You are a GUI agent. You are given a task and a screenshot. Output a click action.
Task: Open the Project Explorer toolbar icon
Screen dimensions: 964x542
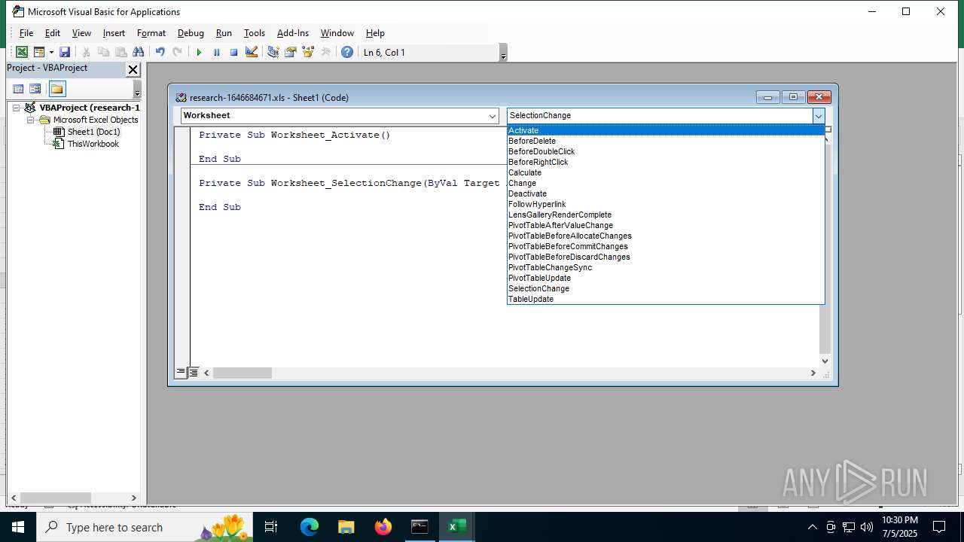(x=273, y=52)
